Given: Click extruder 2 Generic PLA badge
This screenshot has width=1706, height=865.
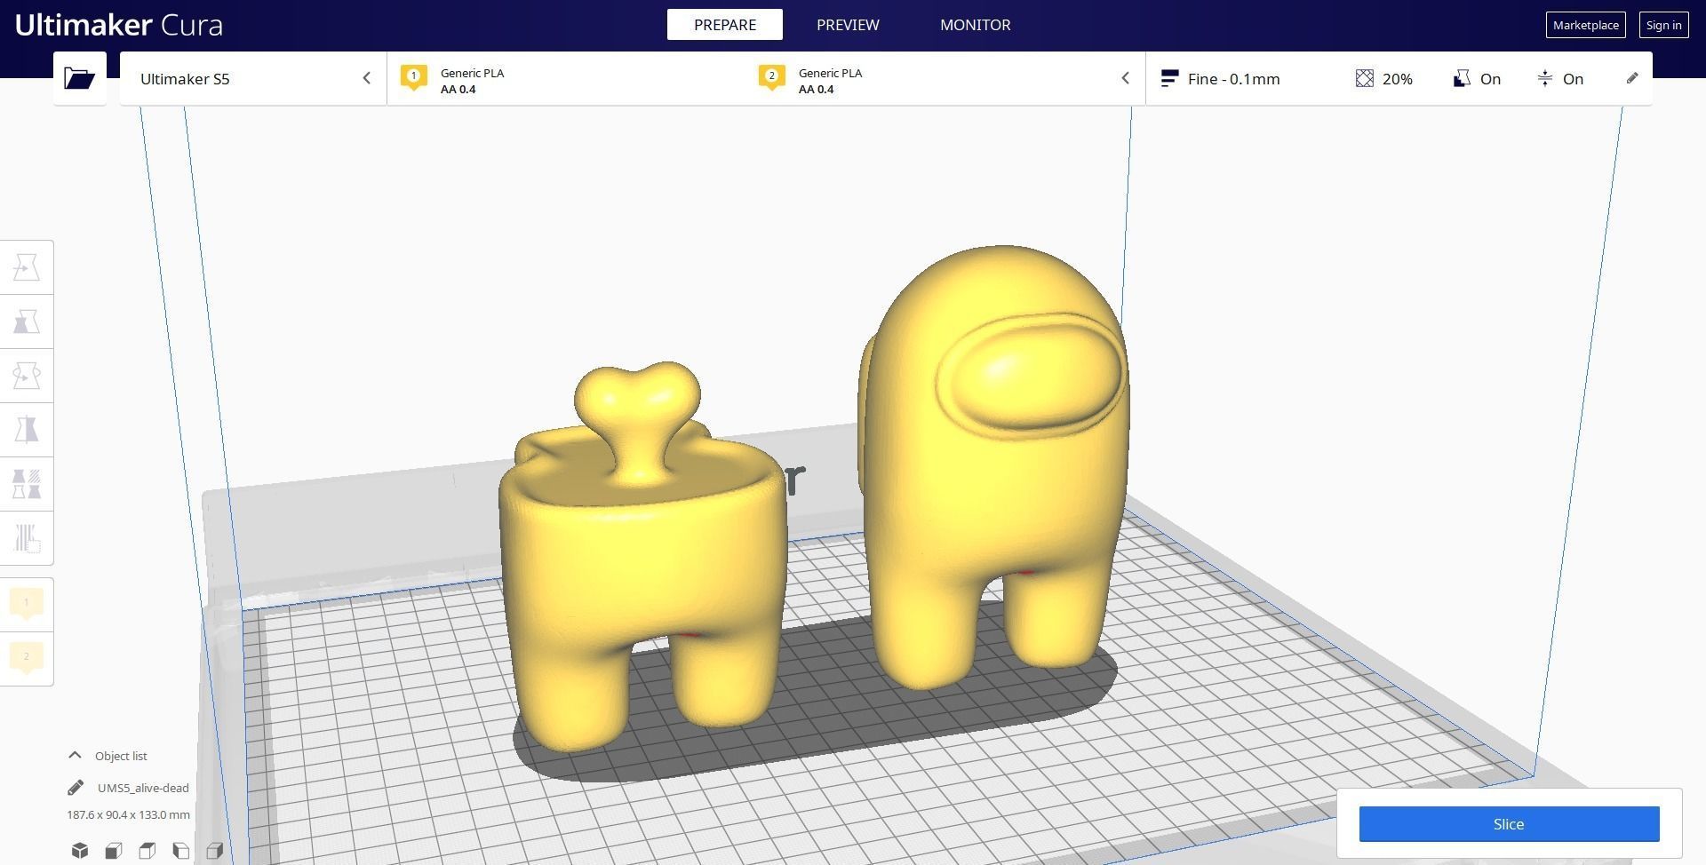Looking at the screenshot, I should pyautogui.click(x=771, y=77).
